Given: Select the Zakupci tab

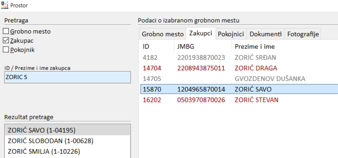Looking at the screenshot, I should coord(200,34).
